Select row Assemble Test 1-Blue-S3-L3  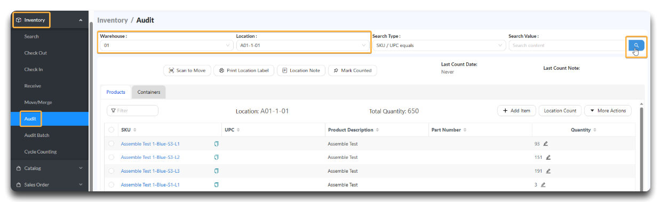click(112, 171)
